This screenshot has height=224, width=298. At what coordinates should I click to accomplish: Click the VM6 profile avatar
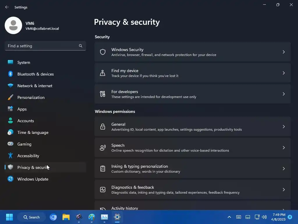coord(13,25)
